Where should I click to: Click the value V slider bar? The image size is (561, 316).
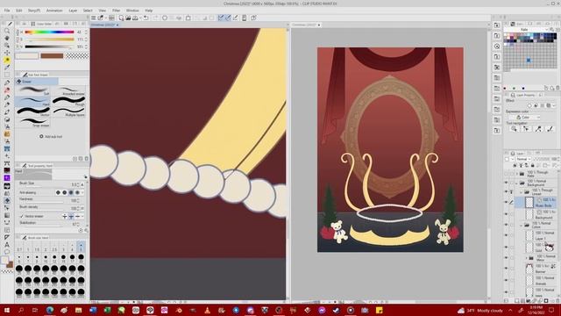pos(49,47)
